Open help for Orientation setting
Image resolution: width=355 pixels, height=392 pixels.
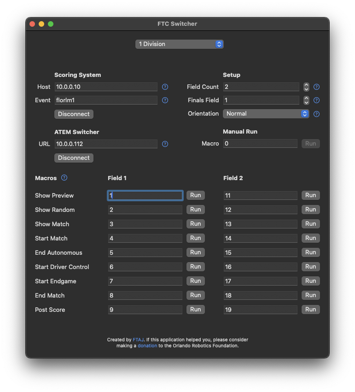[316, 114]
